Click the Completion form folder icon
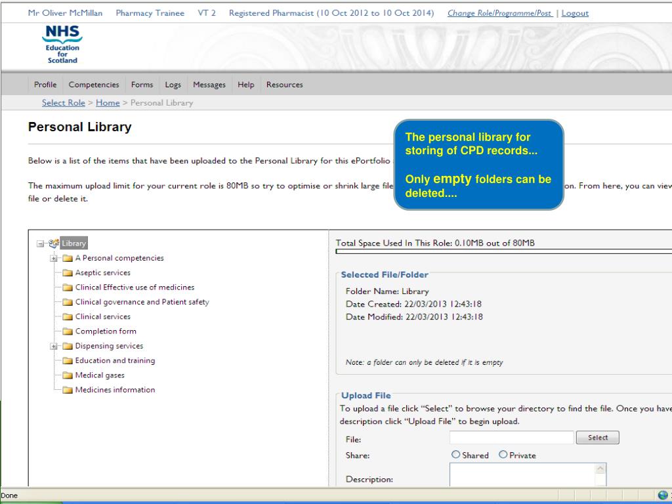 point(68,331)
